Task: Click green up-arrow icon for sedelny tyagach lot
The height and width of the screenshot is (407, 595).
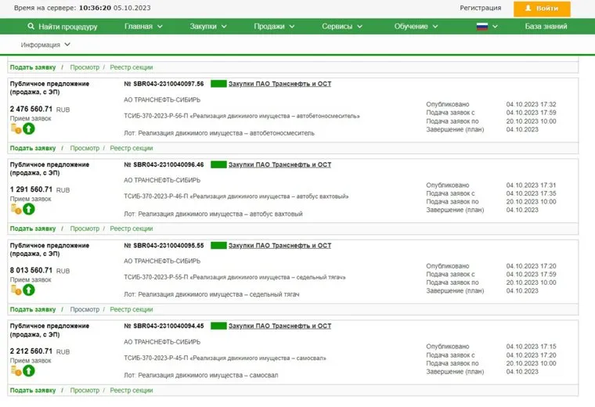Action: point(29,290)
